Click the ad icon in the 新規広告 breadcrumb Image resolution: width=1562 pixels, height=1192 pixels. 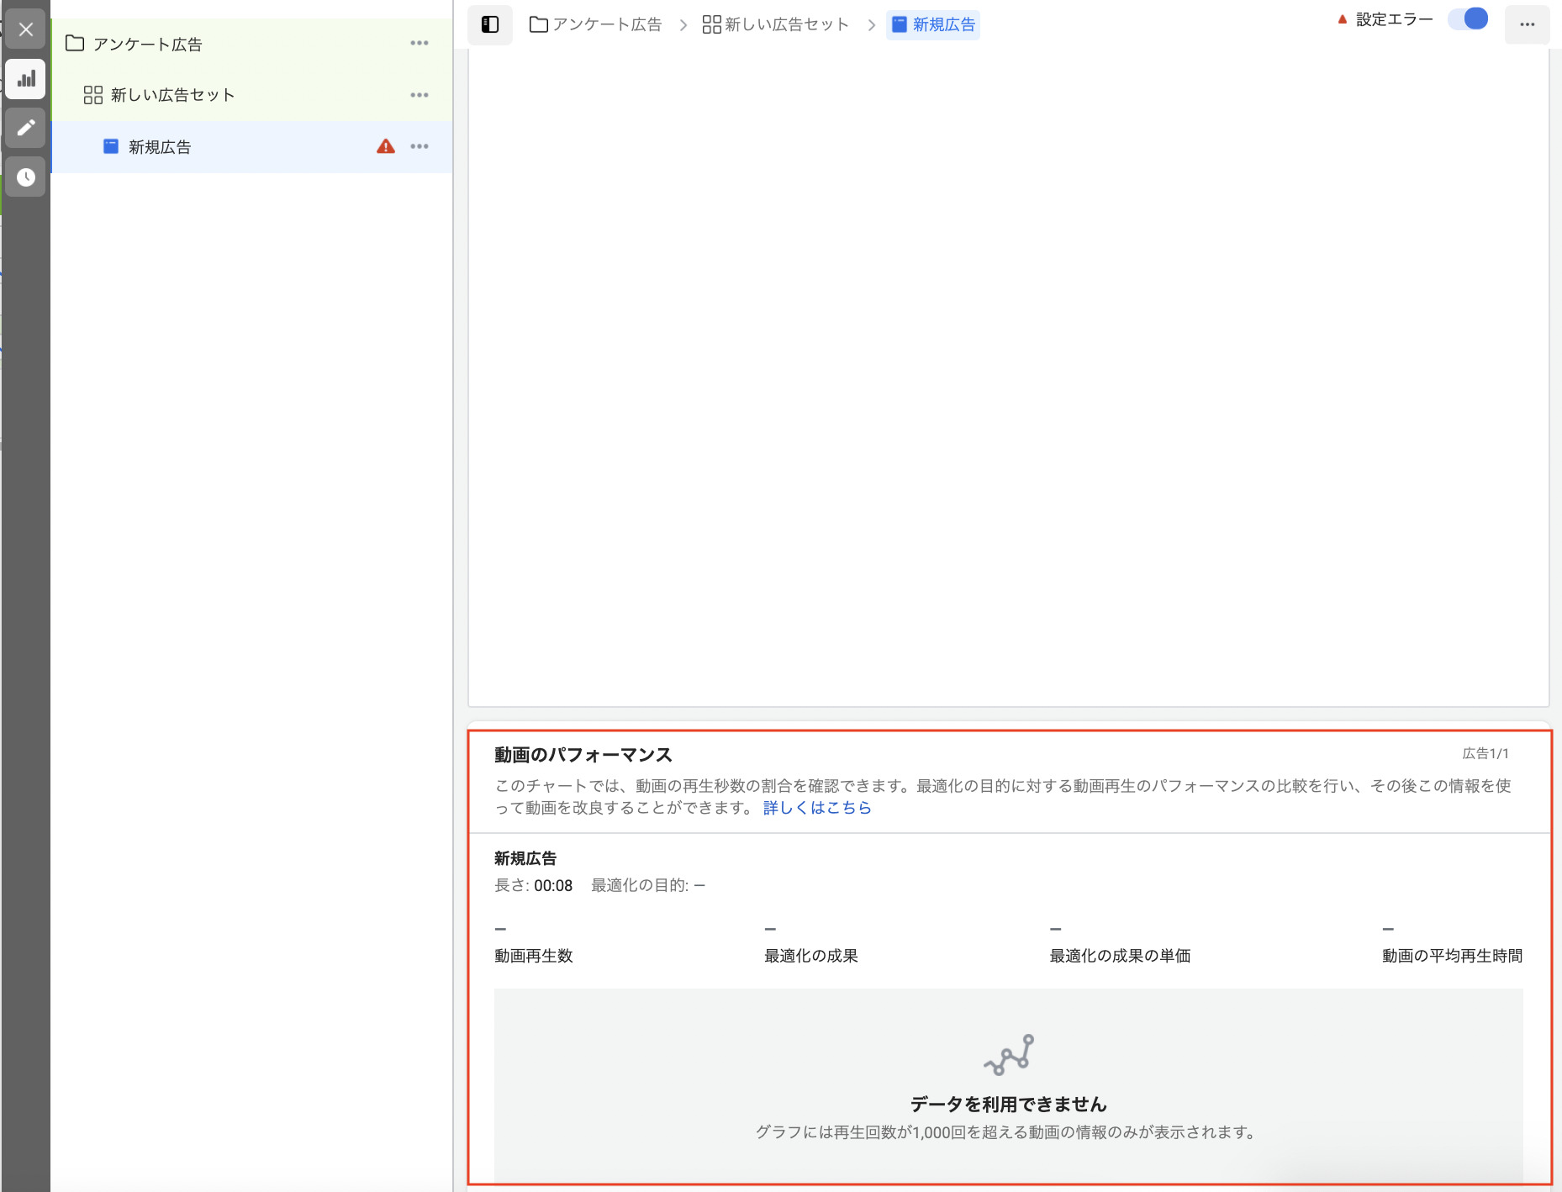click(898, 24)
